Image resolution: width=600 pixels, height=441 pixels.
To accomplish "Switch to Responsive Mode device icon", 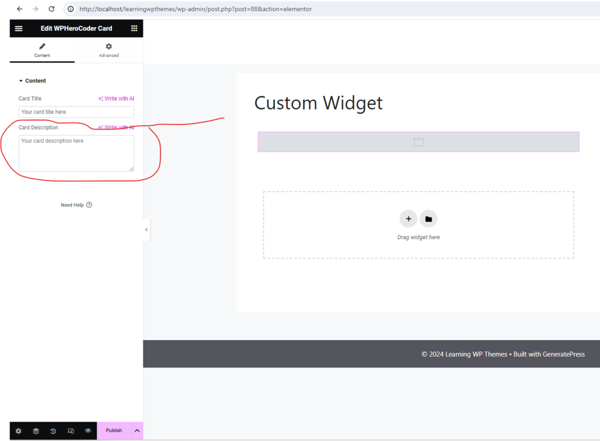I will click(x=71, y=430).
